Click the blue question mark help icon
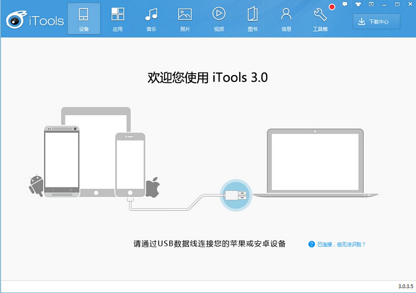 point(311,244)
